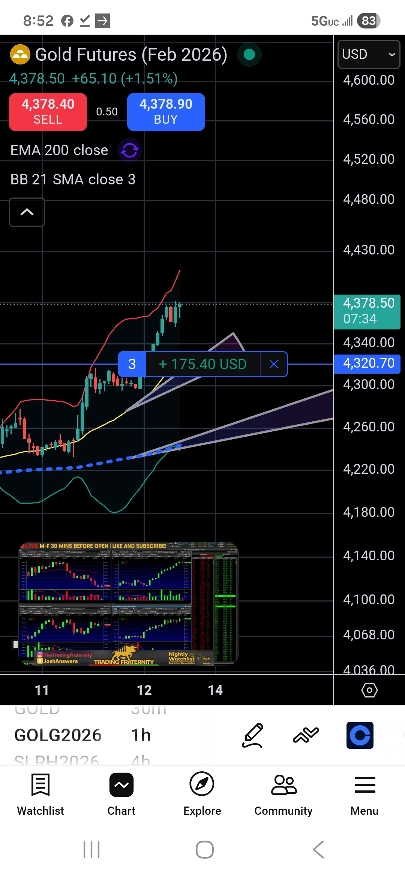Tap the date label 12 on time axis
Screen dimensions: 405x877
144,690
